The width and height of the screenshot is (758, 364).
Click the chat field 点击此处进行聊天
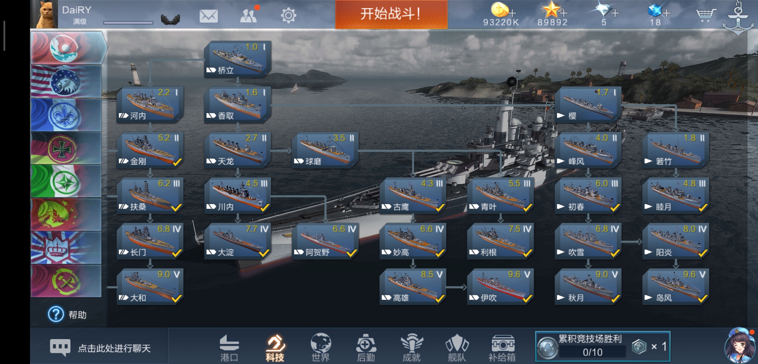tap(100, 348)
